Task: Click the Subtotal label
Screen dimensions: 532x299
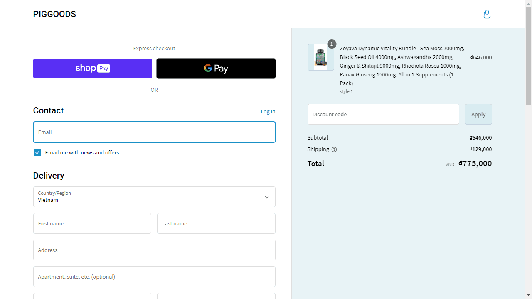Action: click(x=318, y=137)
